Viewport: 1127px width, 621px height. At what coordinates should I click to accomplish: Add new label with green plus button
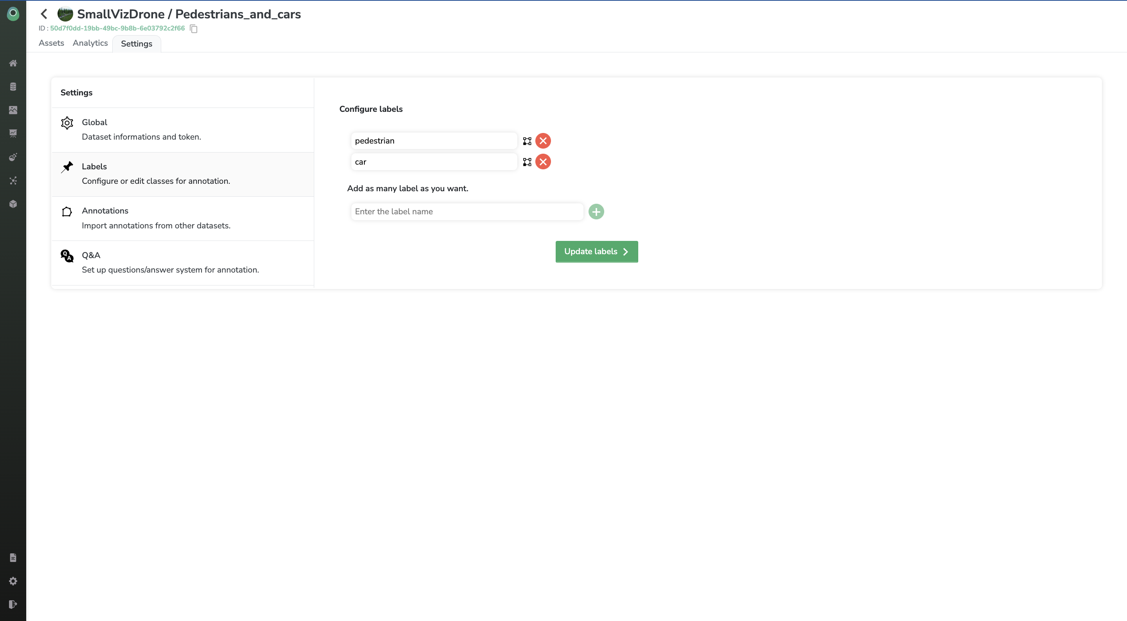click(x=596, y=212)
